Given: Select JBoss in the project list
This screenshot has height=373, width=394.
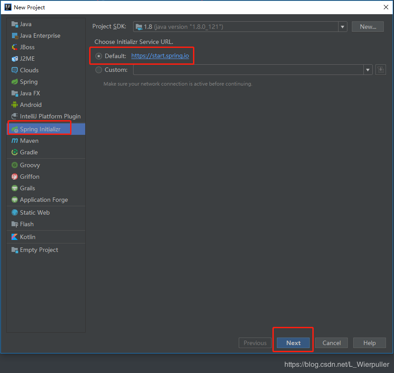Looking at the screenshot, I should coord(46,47).
